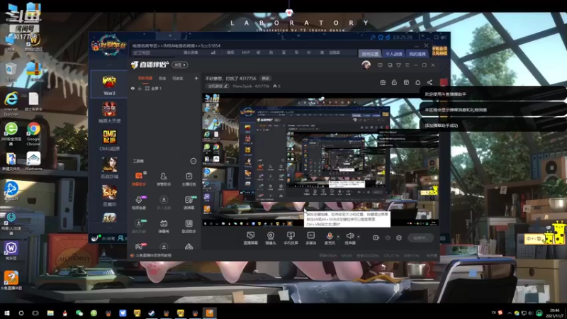Image resolution: width=567 pixels, height=319 pixels.
Task: Click the gift box icon in stream header
Action: 383,82
